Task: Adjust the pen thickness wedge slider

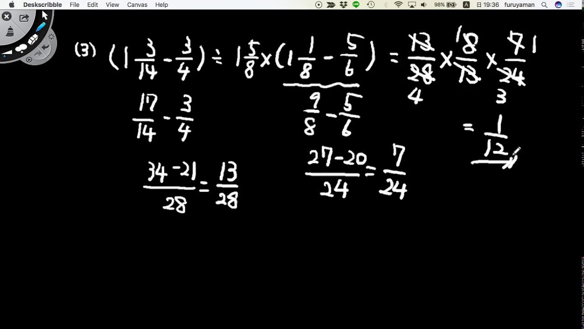Action: pos(7,53)
